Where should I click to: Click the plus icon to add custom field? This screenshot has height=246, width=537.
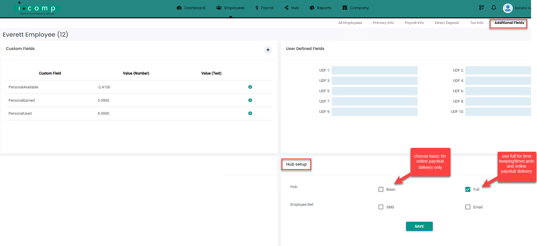(268, 50)
